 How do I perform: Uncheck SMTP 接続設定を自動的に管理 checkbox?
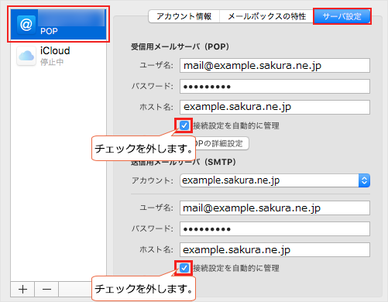[x=184, y=268]
